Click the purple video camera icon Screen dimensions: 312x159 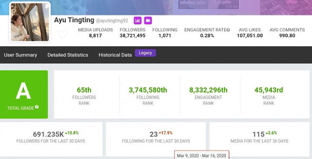click(148, 20)
